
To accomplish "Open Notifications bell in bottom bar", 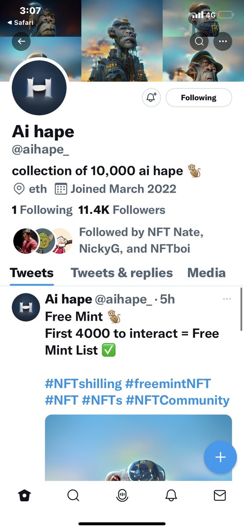I will point(171,496).
